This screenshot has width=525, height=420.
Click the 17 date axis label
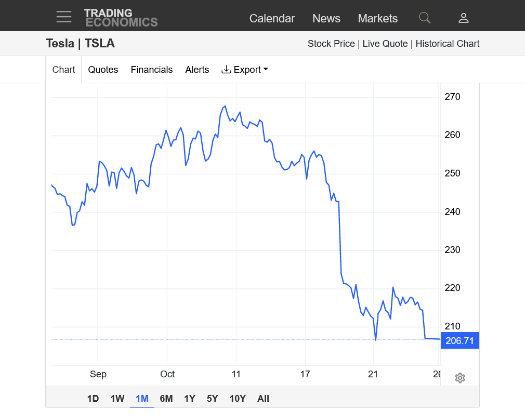[x=305, y=374]
